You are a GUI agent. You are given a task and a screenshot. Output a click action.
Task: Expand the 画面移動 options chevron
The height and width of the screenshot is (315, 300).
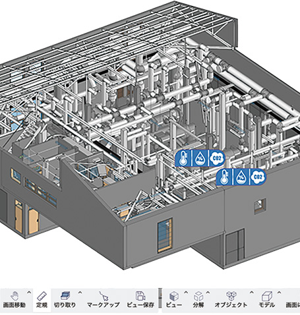click(x=29, y=293)
